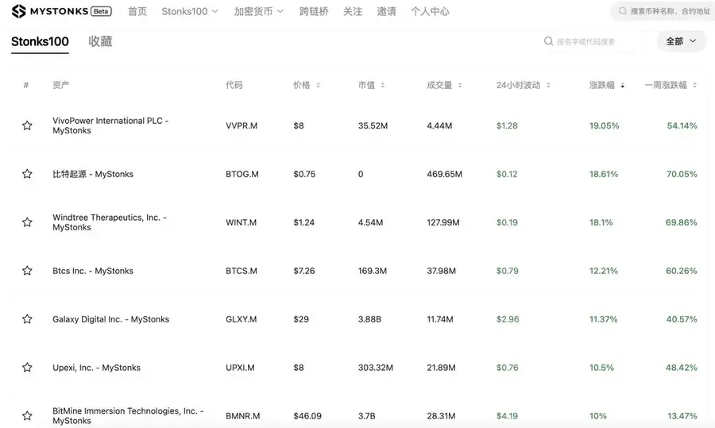
Task: Sort by 一周涨跌幅 column arrows
Action: pyautogui.click(x=694, y=85)
